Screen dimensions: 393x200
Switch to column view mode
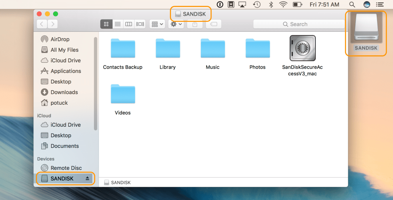pos(129,24)
